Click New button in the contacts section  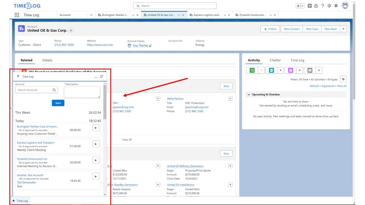tap(226, 86)
